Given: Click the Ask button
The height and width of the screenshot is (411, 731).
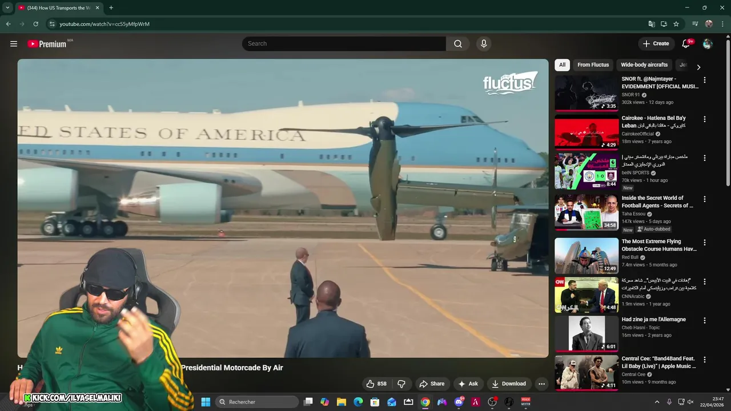Looking at the screenshot, I should [468, 384].
